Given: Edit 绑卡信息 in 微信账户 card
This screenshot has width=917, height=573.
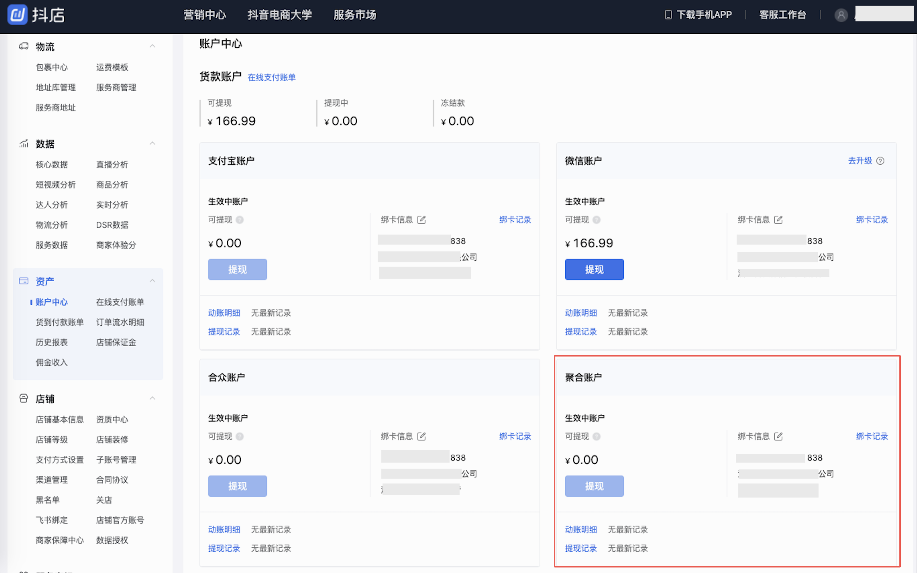Looking at the screenshot, I should 778,219.
